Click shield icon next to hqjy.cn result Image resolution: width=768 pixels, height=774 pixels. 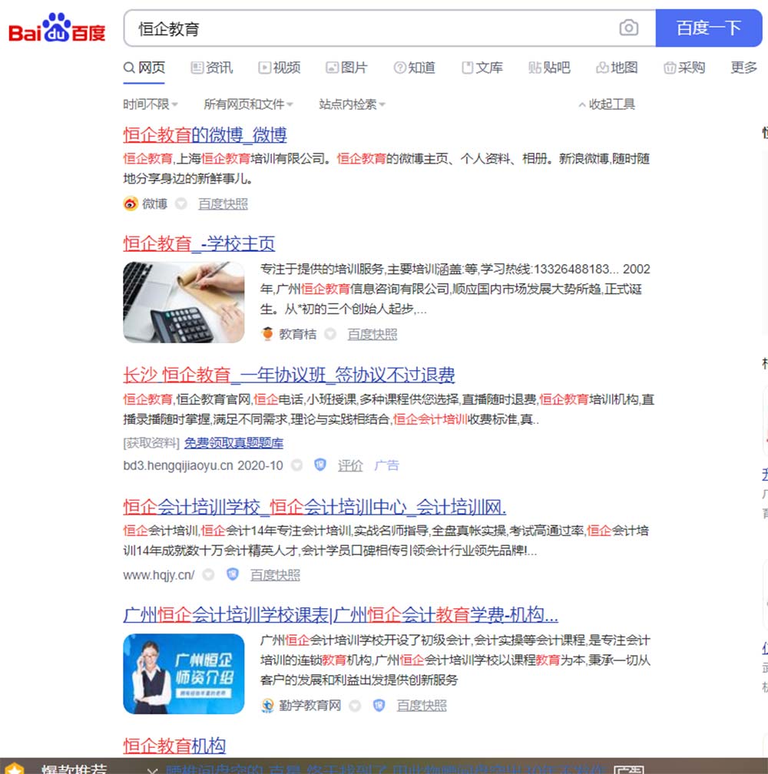[x=233, y=574]
